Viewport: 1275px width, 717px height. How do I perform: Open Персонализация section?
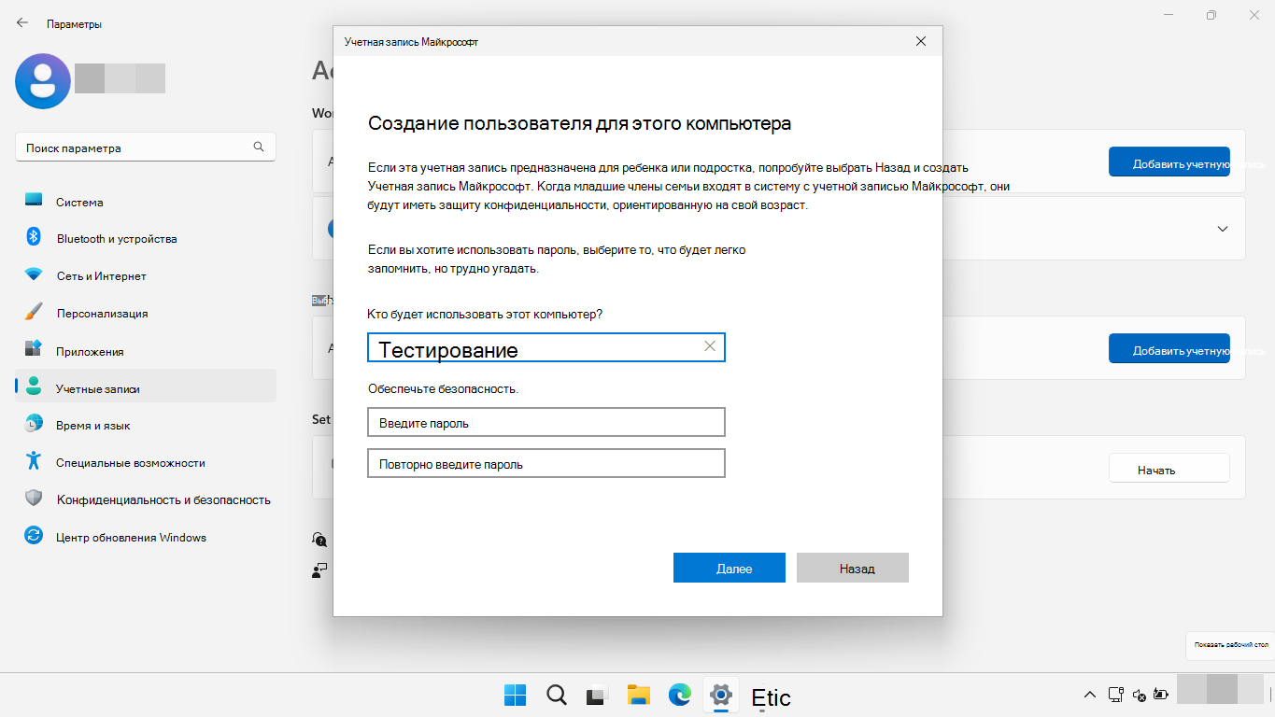pos(146,313)
